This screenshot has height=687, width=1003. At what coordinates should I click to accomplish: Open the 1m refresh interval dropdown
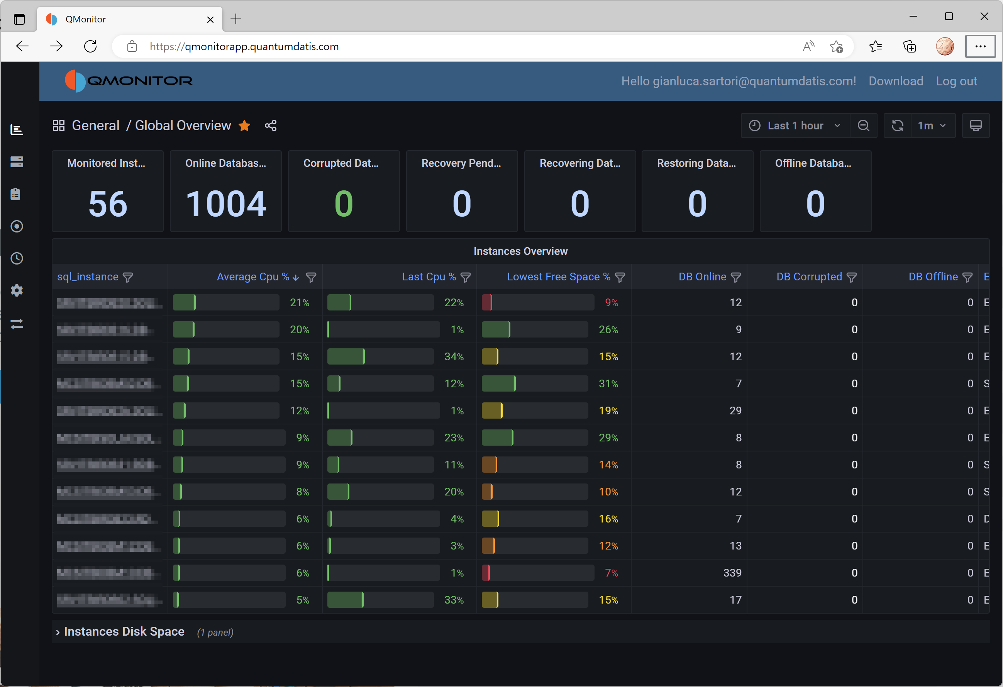[932, 126]
